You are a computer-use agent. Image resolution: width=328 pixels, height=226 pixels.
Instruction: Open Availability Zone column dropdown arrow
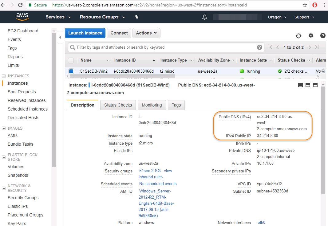[x=233, y=60]
